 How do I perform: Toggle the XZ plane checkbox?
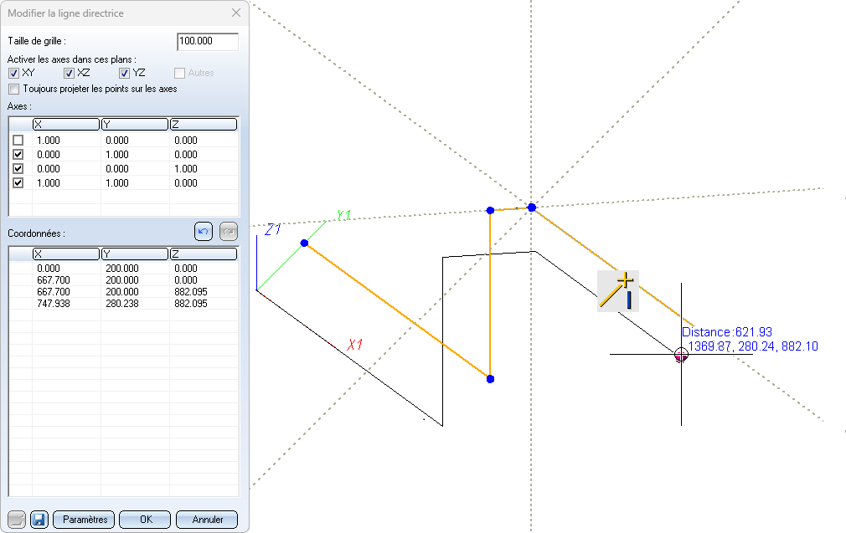[x=70, y=74]
